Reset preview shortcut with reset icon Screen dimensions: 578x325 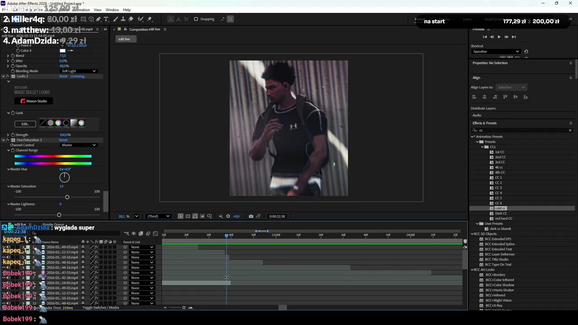pos(526,51)
